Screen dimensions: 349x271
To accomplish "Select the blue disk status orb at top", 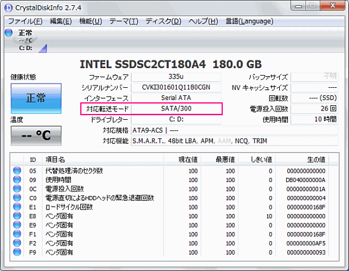I will click(9, 33).
